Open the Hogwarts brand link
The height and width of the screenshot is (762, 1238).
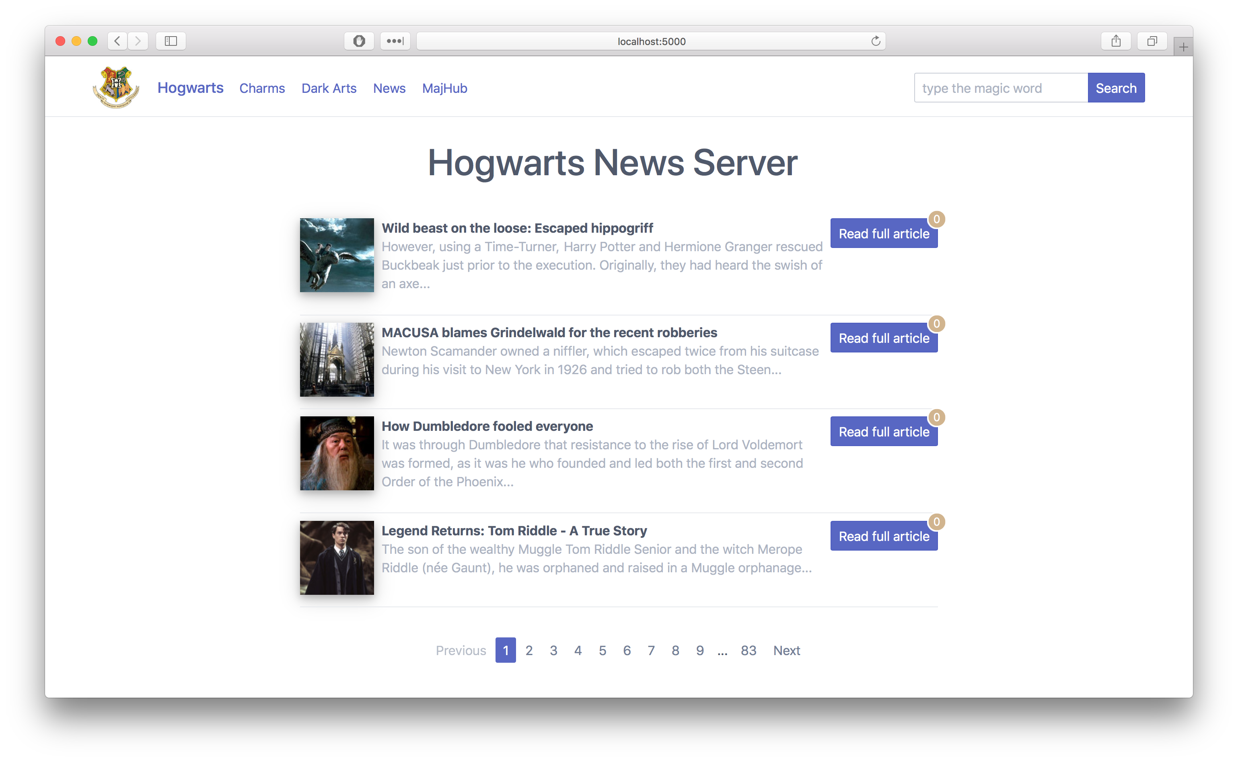coord(190,88)
